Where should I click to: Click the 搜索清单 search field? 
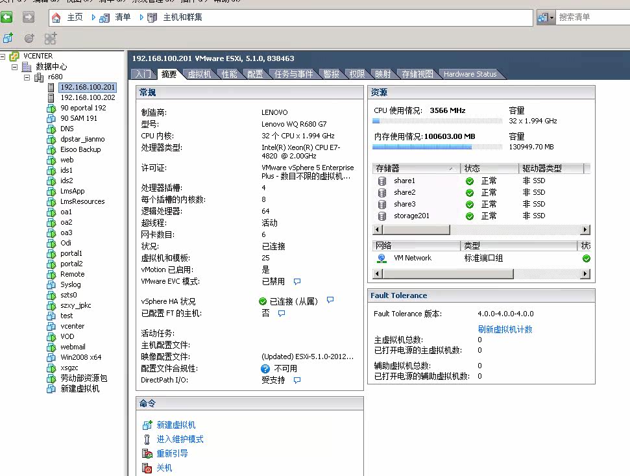(592, 18)
